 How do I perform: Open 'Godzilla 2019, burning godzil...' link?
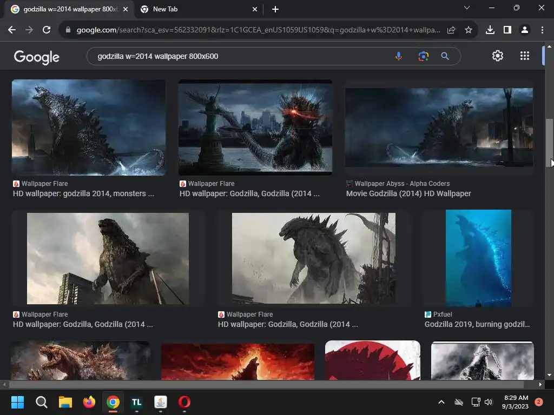[477, 324]
